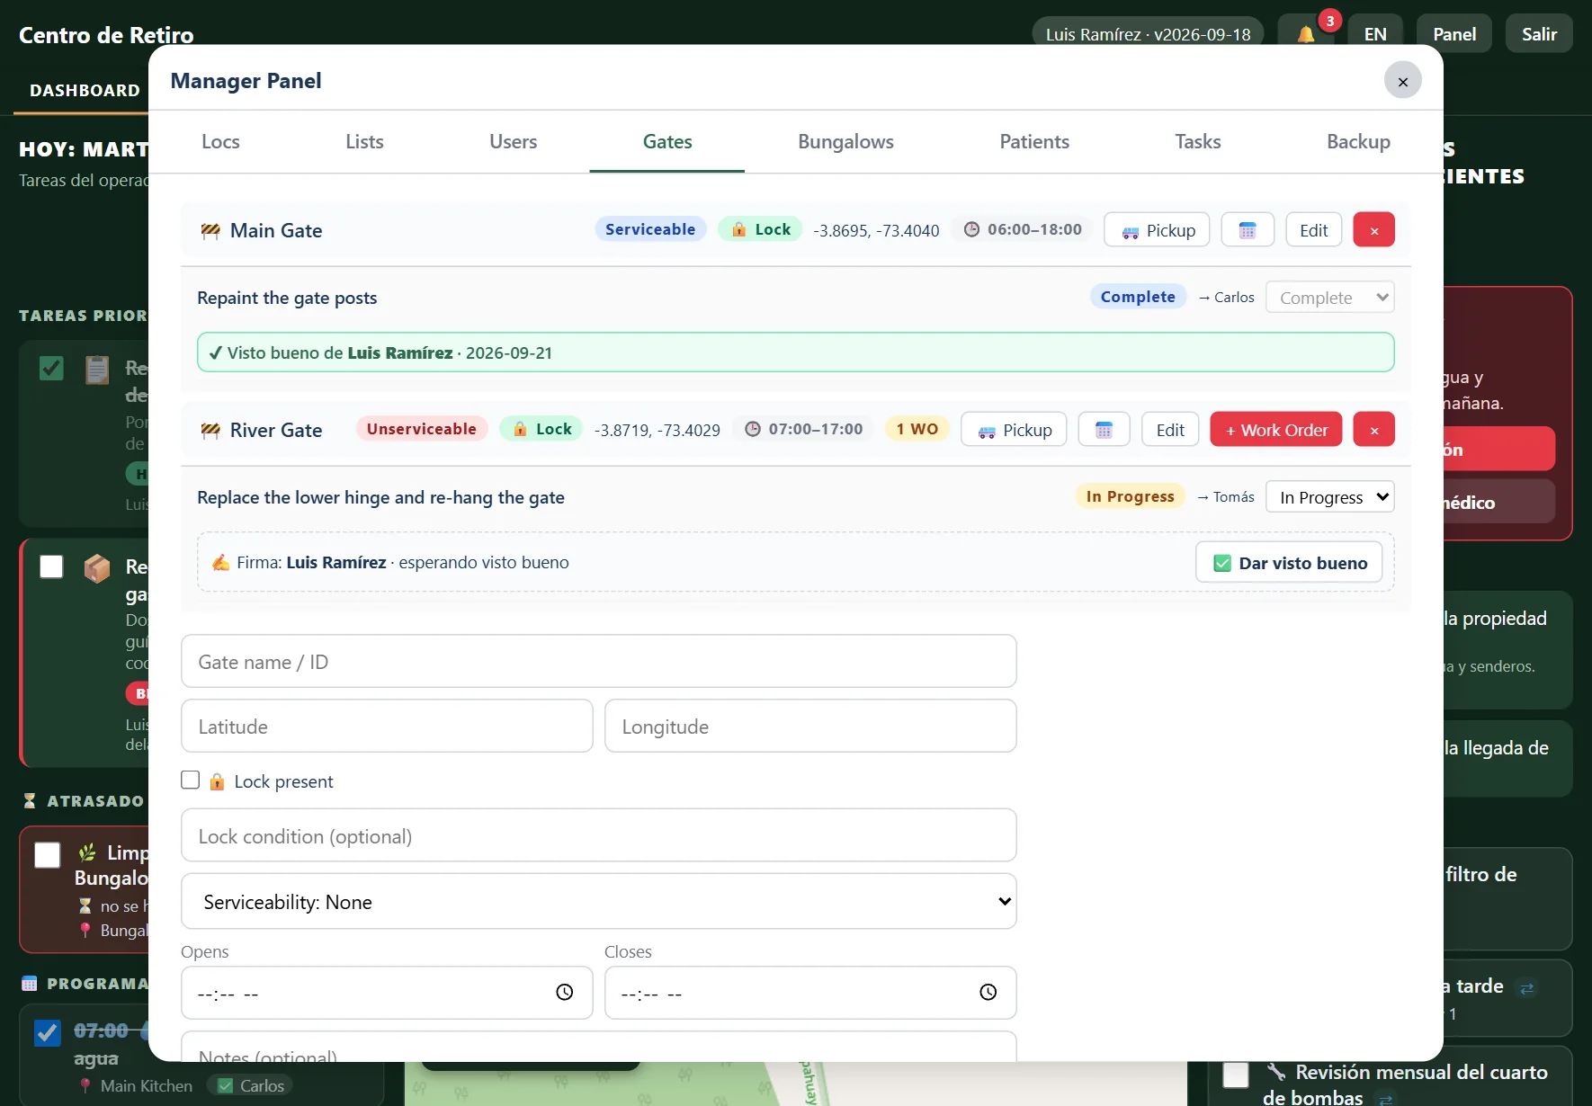Switch language with the EN button
This screenshot has width=1592, height=1106.
pyautogui.click(x=1375, y=34)
